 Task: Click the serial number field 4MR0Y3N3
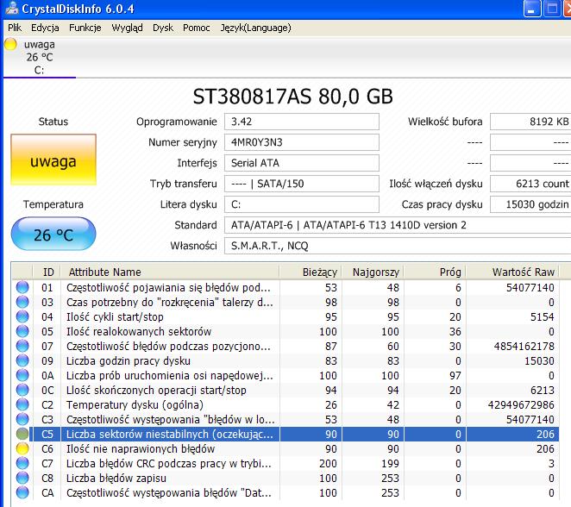click(x=302, y=142)
